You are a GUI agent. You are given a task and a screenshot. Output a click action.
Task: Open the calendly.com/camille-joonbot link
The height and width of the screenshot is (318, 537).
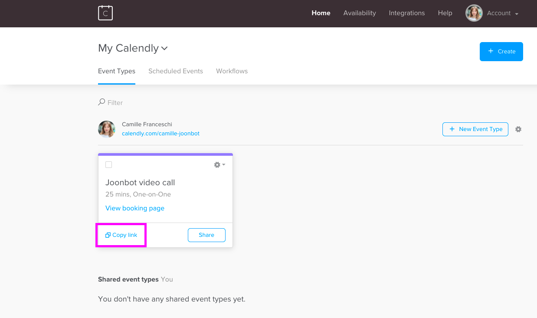(x=160, y=134)
